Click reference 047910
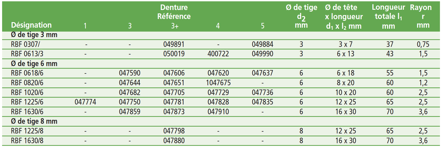The image size is (441, 149). [218, 112]
